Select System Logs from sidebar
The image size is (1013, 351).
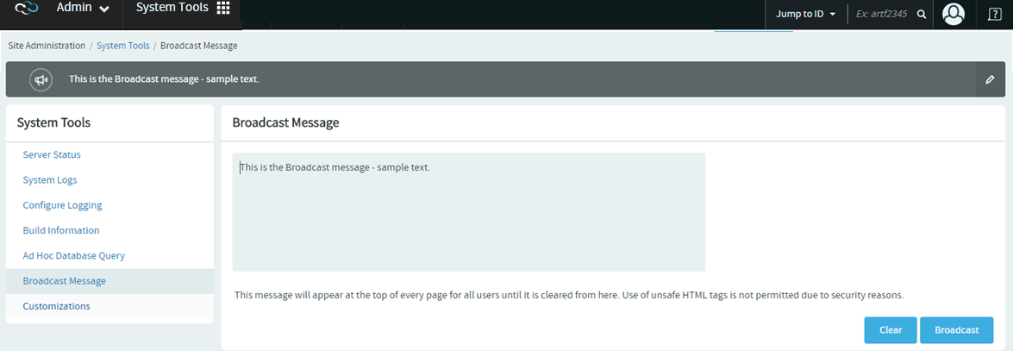[x=50, y=179]
